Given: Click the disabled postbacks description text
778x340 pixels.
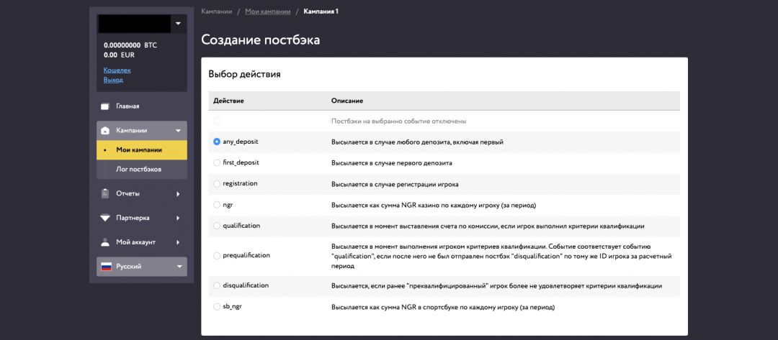Looking at the screenshot, I should (x=399, y=121).
